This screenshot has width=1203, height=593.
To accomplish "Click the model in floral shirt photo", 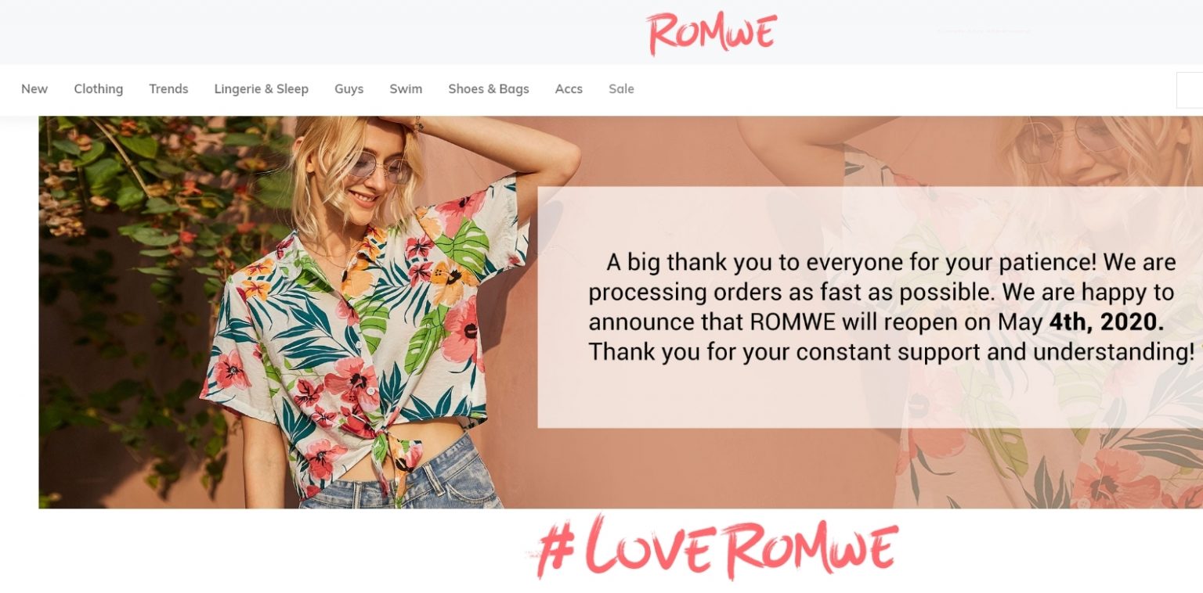I will click(x=368, y=313).
